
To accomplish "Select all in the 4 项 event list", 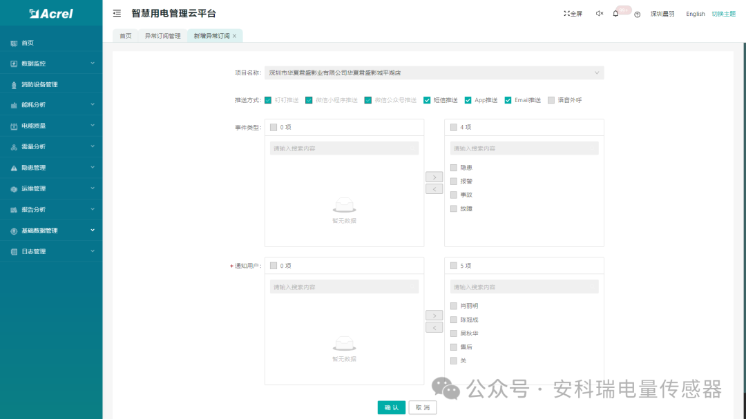I will (453, 127).
